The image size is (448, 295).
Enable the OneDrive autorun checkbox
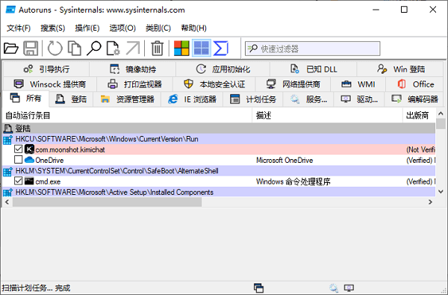18,160
